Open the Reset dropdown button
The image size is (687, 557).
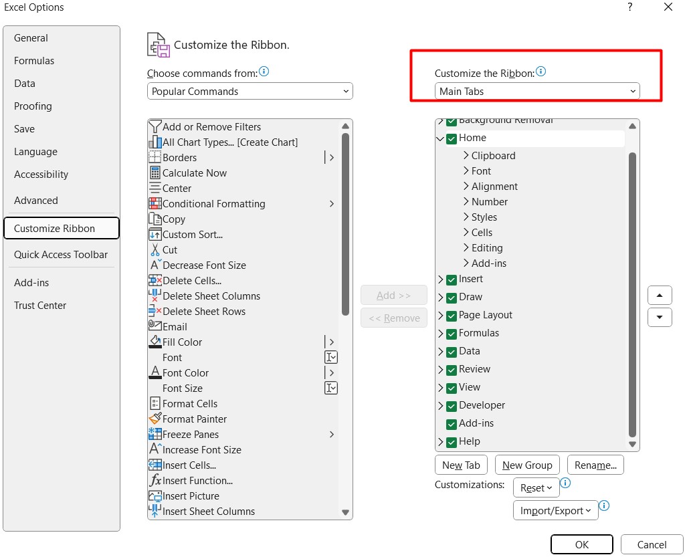tap(536, 488)
